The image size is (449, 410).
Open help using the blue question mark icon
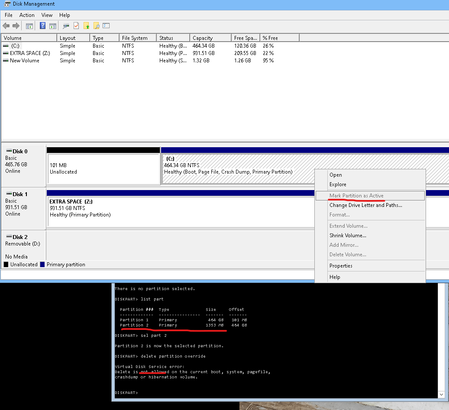[x=42, y=26]
